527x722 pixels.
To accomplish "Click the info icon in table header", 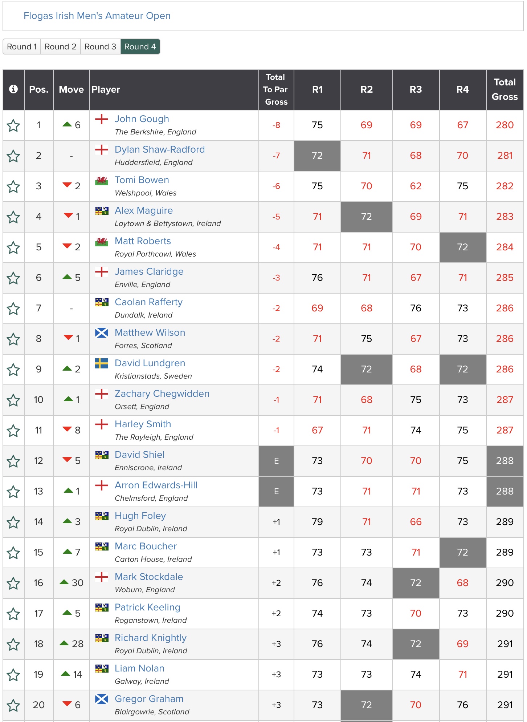I will tap(13, 89).
